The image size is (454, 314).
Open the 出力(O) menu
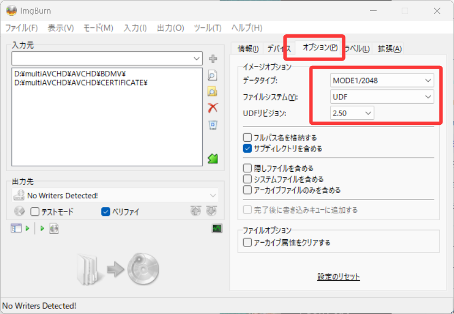(x=171, y=28)
